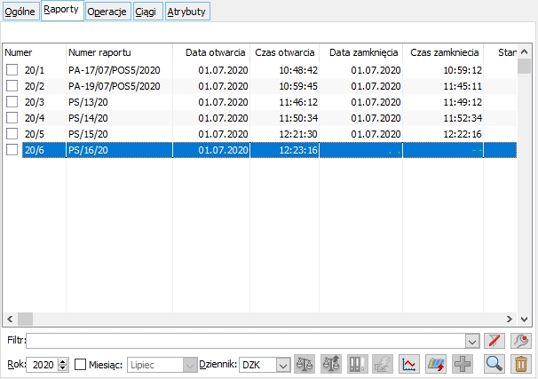Open the Lipiec month dropdown
This screenshot has width=538, height=379.
(x=189, y=365)
